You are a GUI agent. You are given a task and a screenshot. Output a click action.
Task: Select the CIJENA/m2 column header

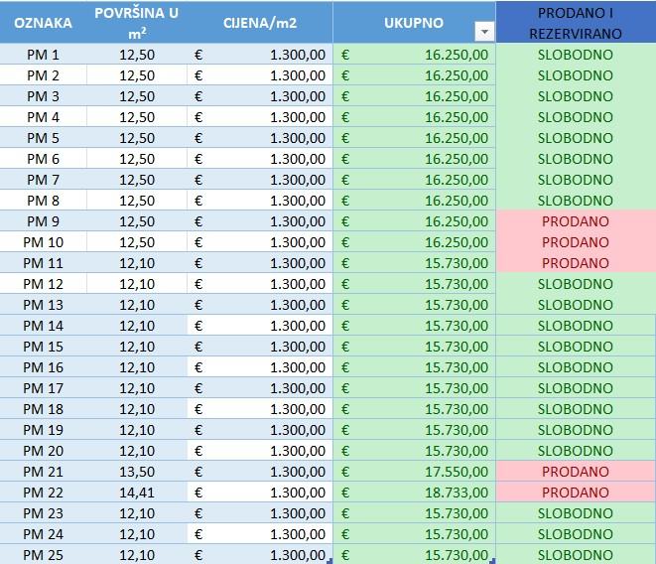point(260,23)
